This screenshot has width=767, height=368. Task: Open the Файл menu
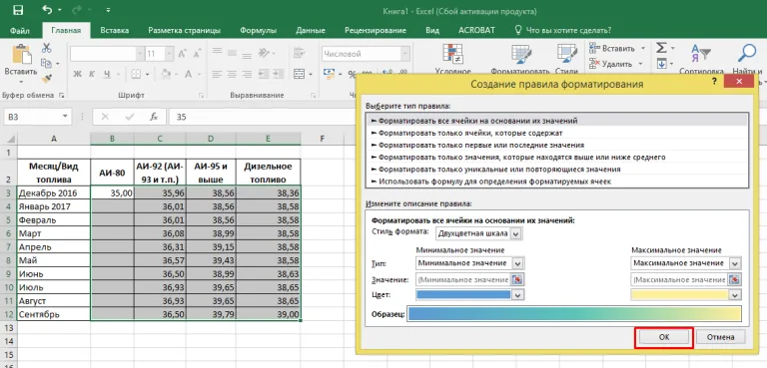pos(20,30)
